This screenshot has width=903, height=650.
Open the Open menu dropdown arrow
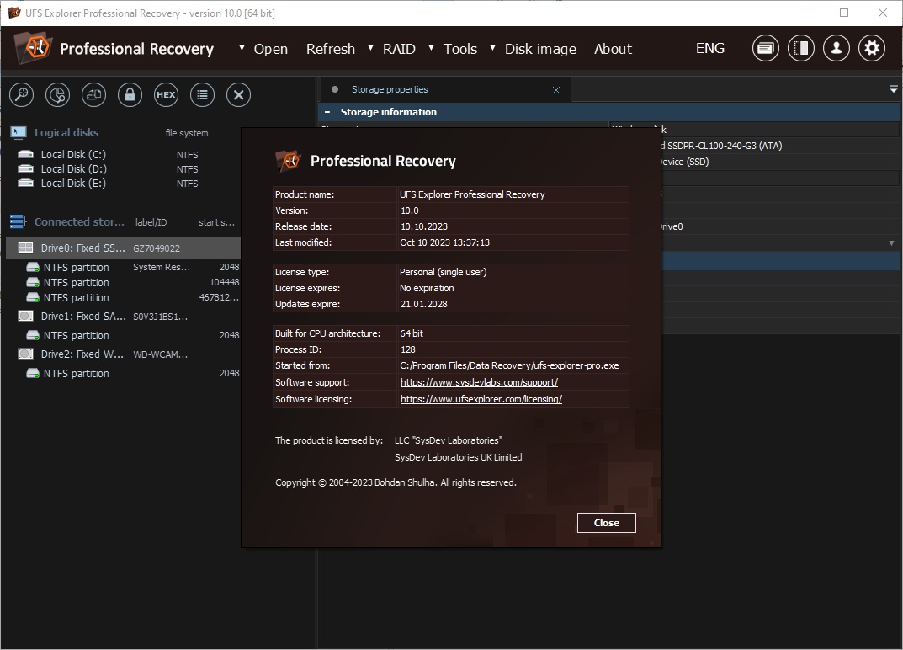[242, 48]
